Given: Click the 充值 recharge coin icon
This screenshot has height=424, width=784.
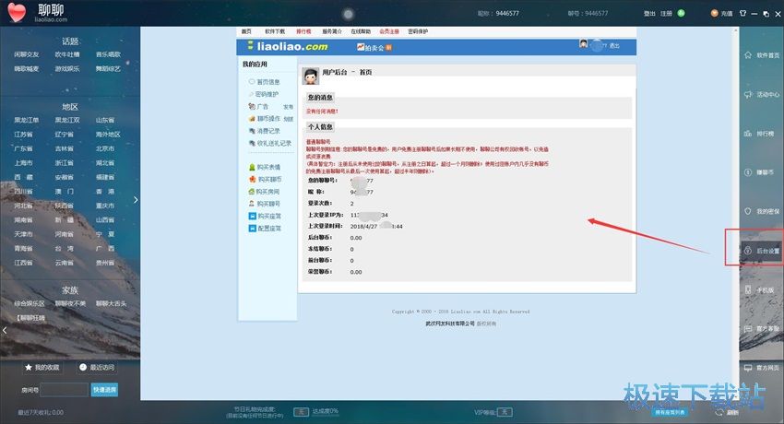Looking at the screenshot, I should tap(715, 14).
